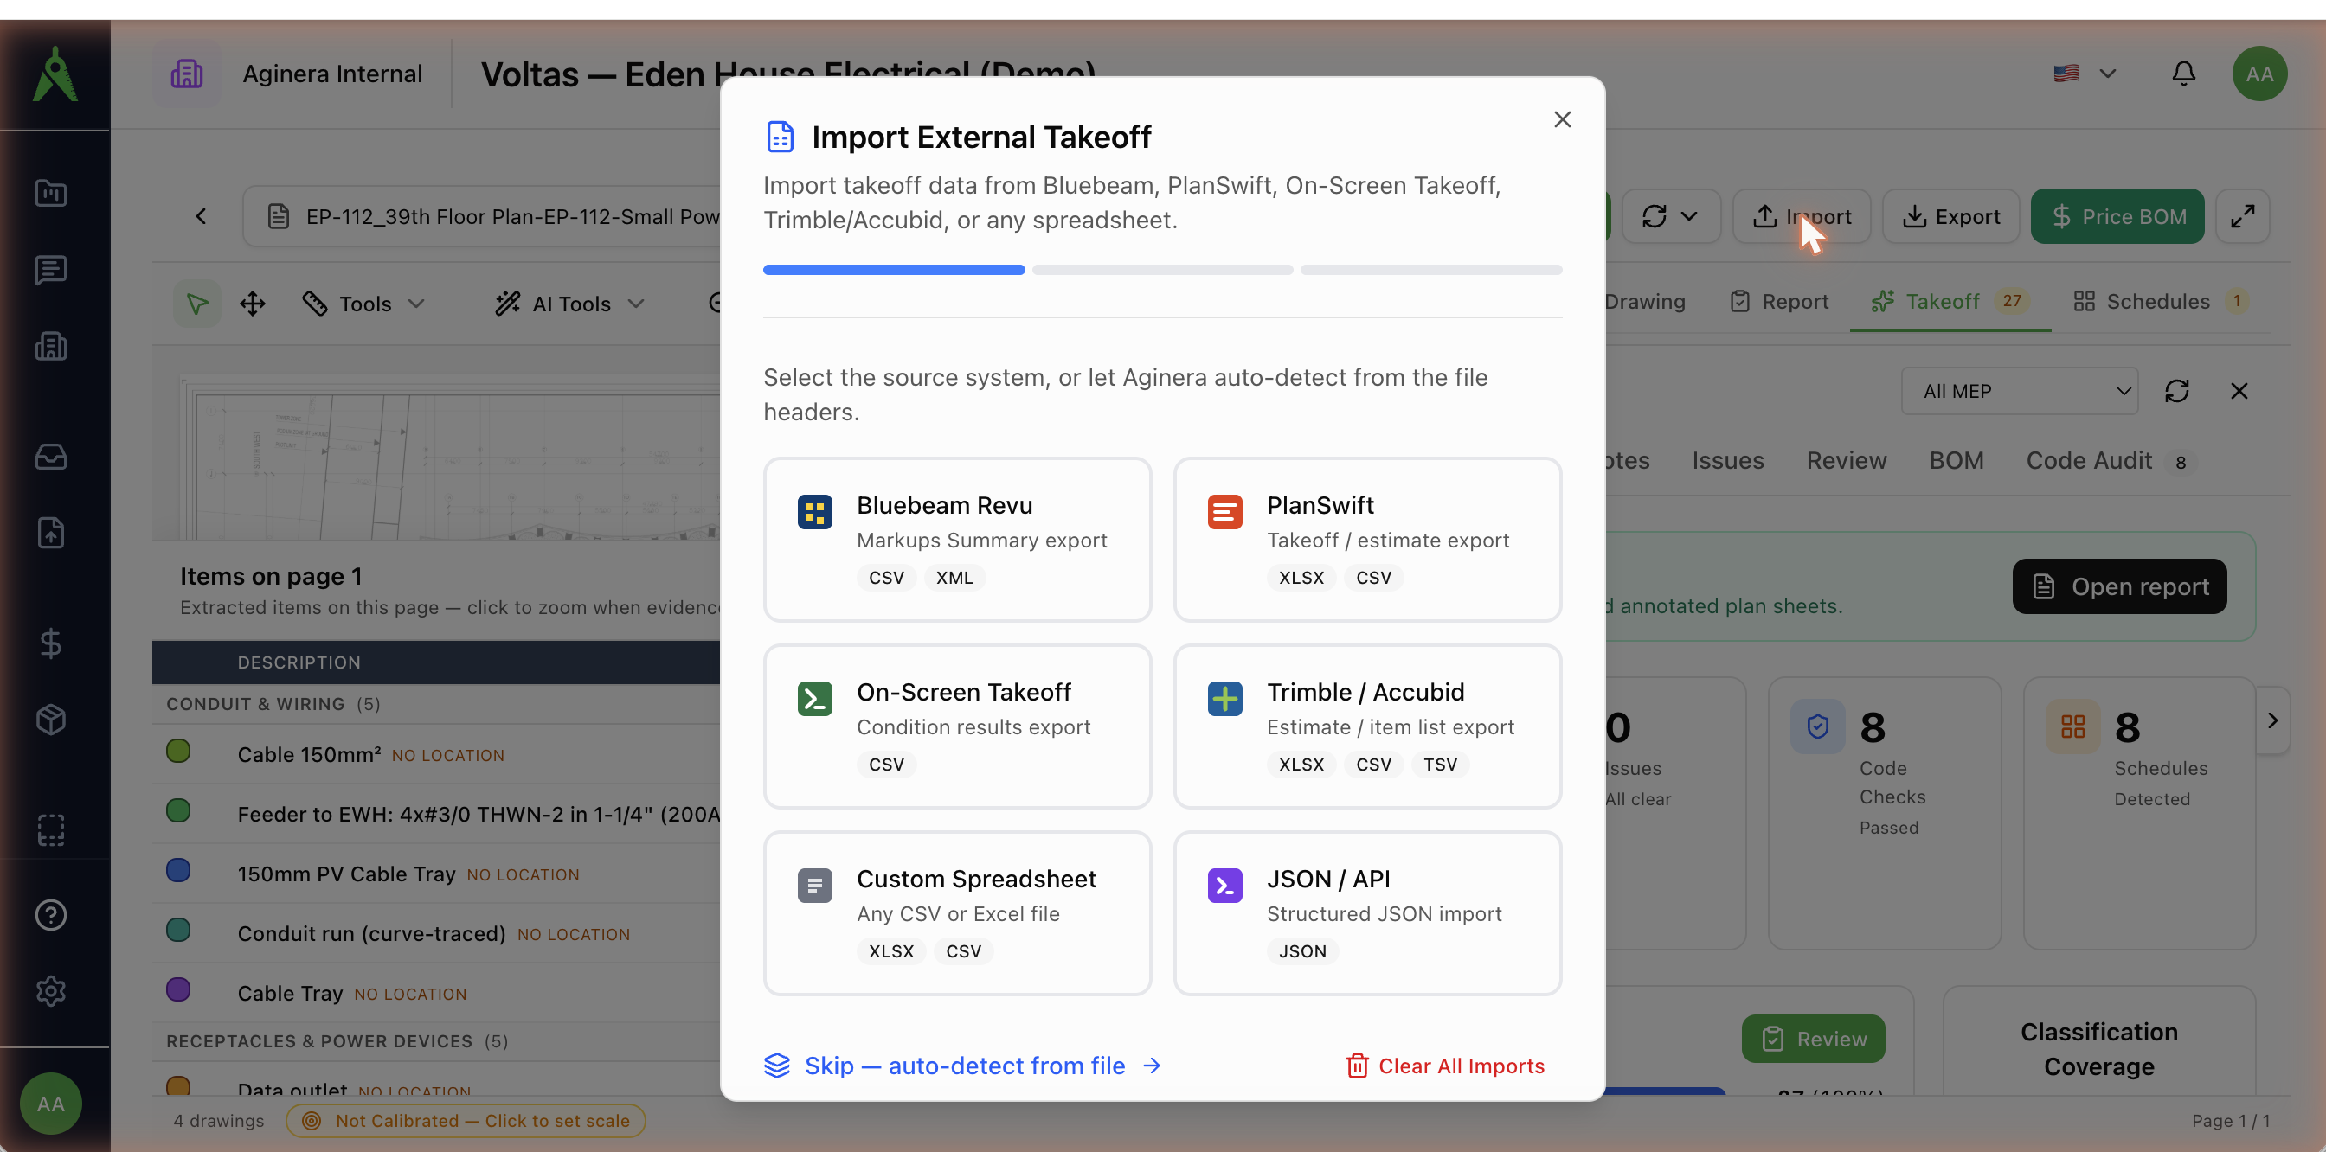The image size is (2326, 1152).
Task: Choose On-Screen Takeoff source card
Action: (x=957, y=726)
